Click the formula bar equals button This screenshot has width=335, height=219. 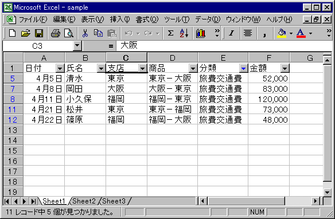point(111,46)
